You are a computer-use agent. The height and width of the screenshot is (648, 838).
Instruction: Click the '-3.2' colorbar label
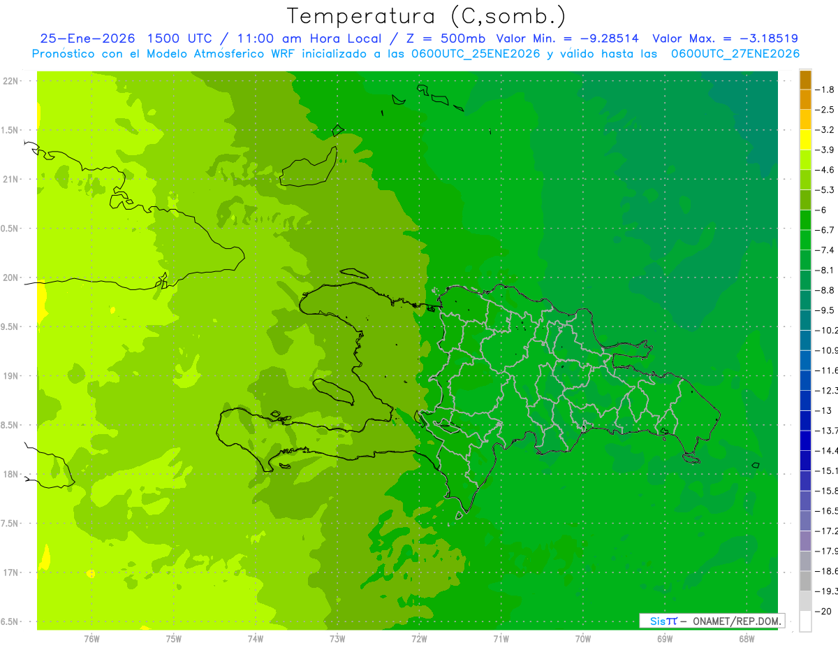[825, 130]
